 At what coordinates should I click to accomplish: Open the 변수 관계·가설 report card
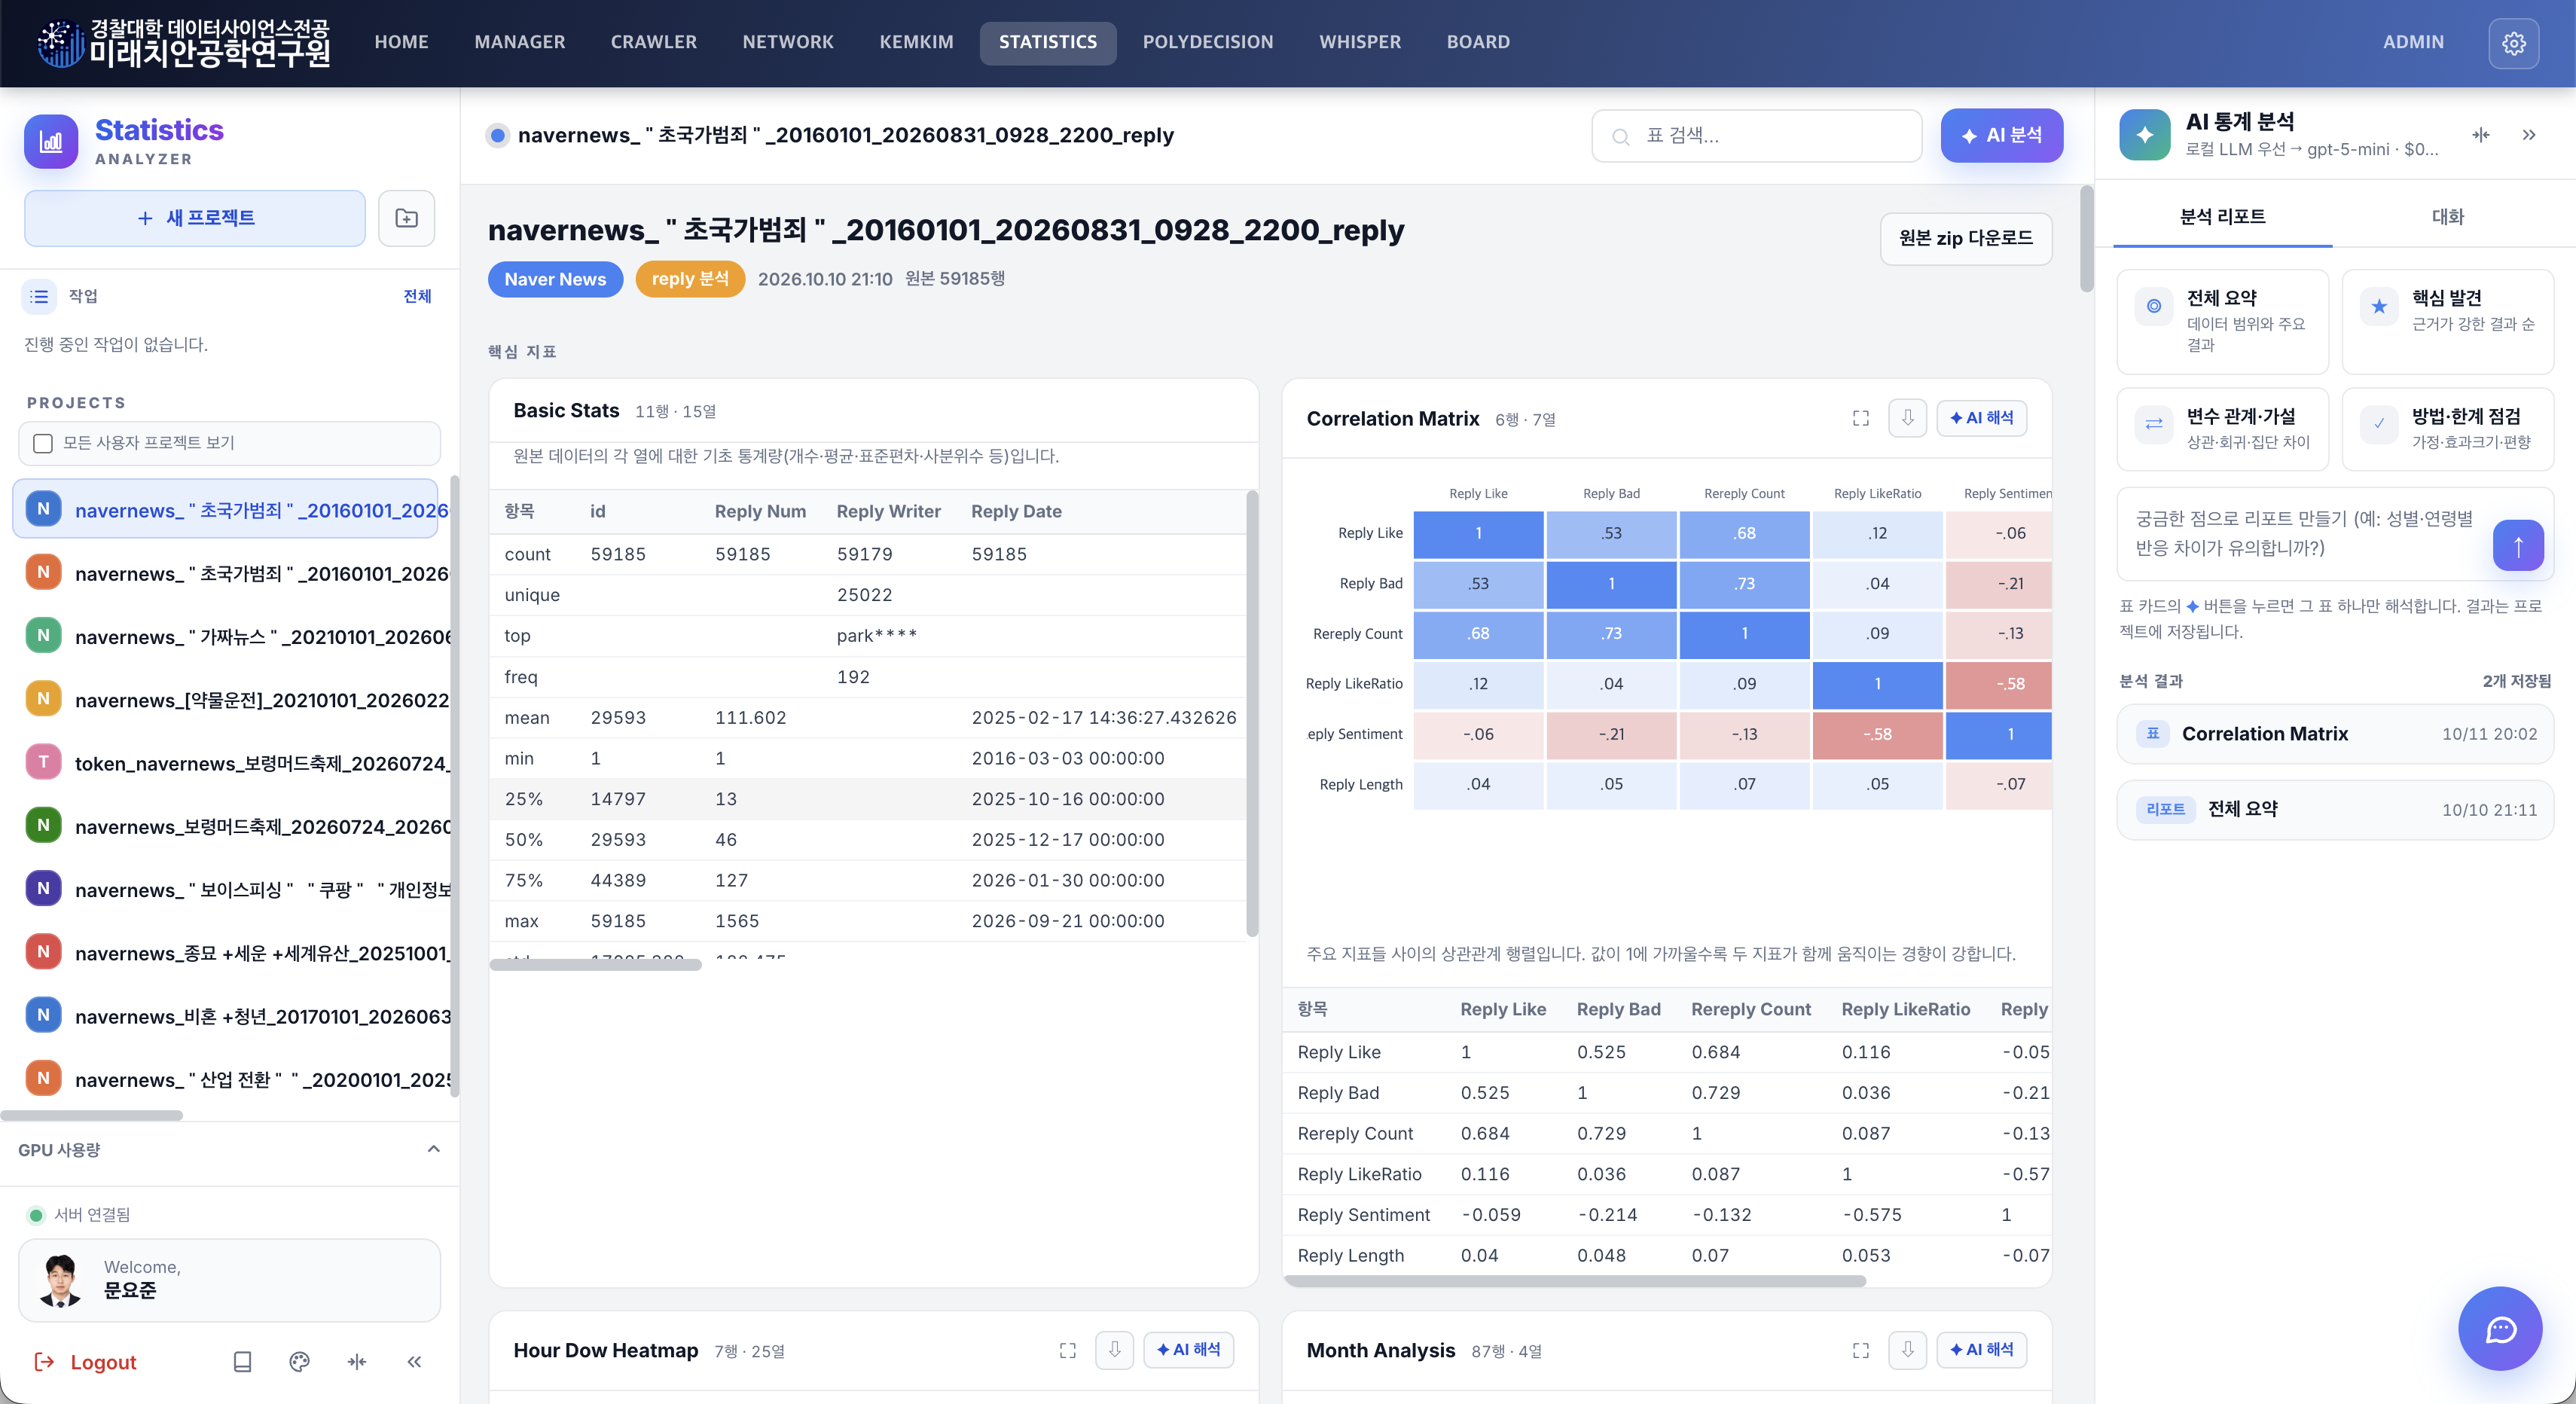click(x=2222, y=428)
